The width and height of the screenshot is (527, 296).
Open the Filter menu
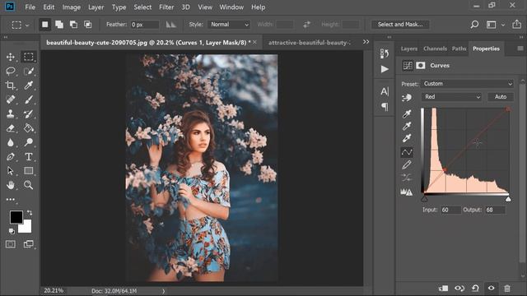pyautogui.click(x=166, y=7)
